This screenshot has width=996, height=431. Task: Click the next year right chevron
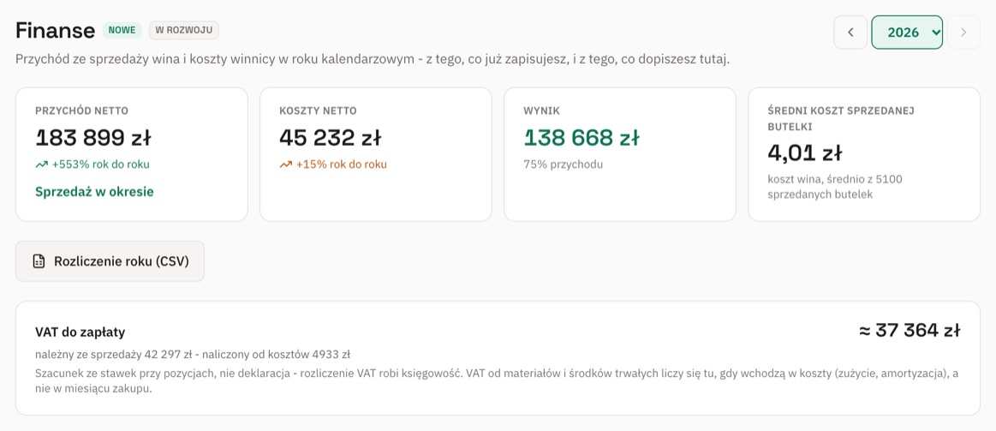point(963,33)
